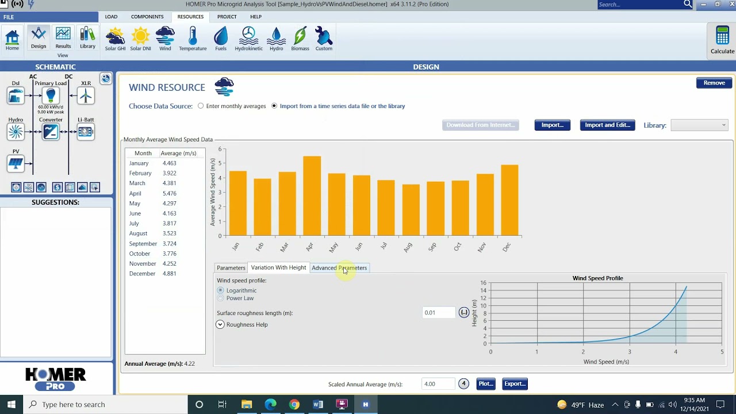Click the January value 4.463
This screenshot has width=736, height=414.
(x=169, y=163)
